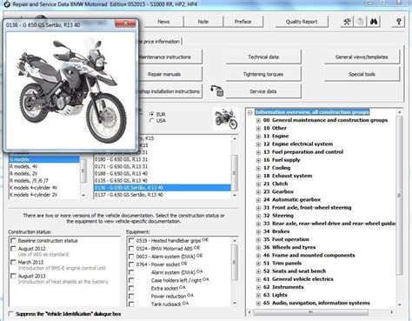Click the Technical data button
This screenshot has width=412, height=321.
coord(263,57)
